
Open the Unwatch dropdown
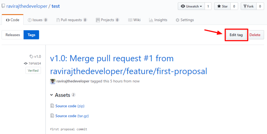pyautogui.click(x=191, y=6)
